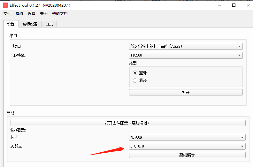This screenshot has width=253, height=167.
Task: Maximize the EffectTool window
Action: [234, 5]
